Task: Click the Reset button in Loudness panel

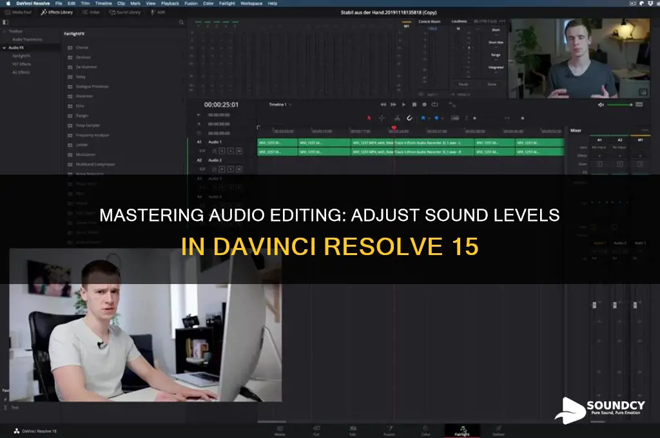Action: pyautogui.click(x=492, y=84)
